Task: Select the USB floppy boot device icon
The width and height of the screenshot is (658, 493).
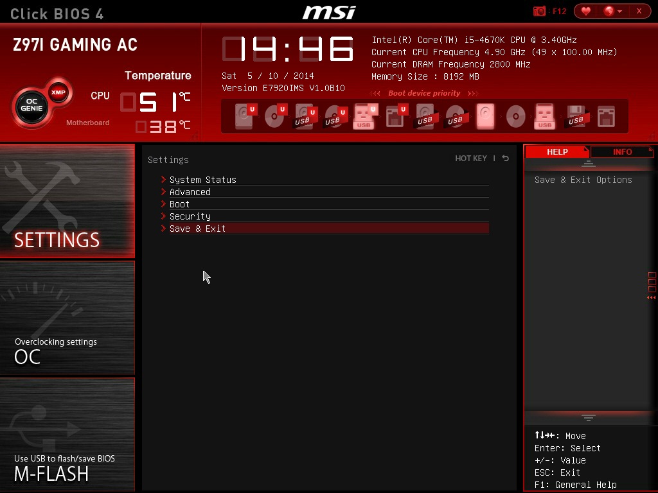Action: 576,116
